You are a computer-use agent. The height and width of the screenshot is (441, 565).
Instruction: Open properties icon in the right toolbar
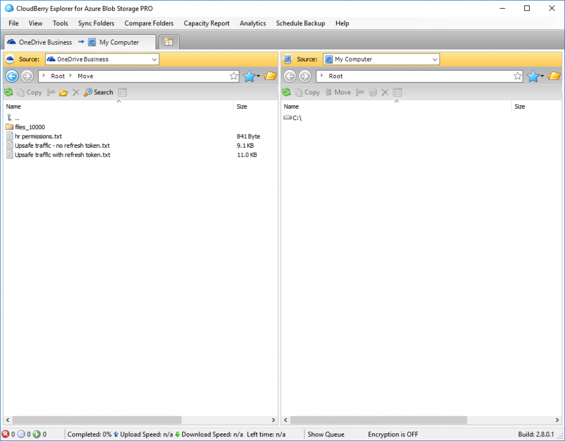click(x=397, y=92)
